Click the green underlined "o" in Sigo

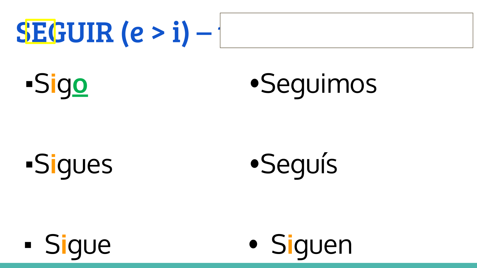[80, 85]
